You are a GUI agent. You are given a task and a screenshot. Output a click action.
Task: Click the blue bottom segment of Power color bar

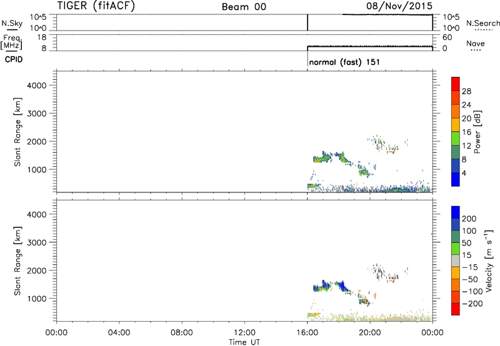tap(456, 179)
